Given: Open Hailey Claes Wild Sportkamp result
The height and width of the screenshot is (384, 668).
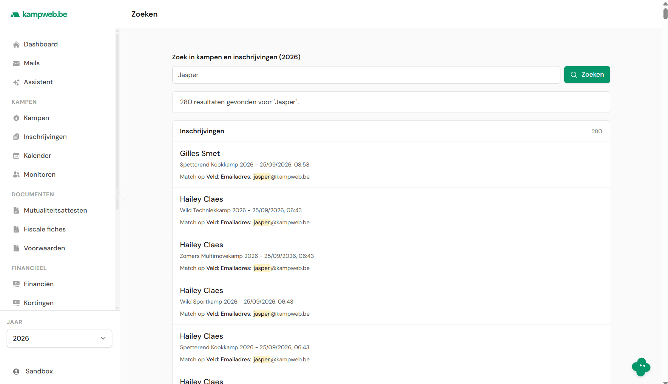Looking at the screenshot, I should [391, 302].
